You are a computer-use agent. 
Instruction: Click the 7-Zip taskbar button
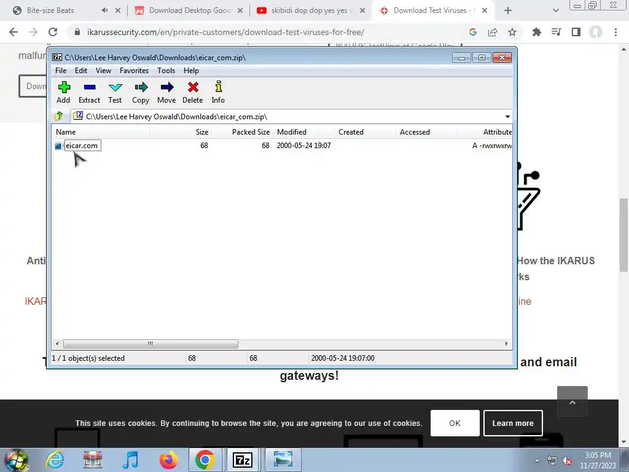(x=243, y=460)
